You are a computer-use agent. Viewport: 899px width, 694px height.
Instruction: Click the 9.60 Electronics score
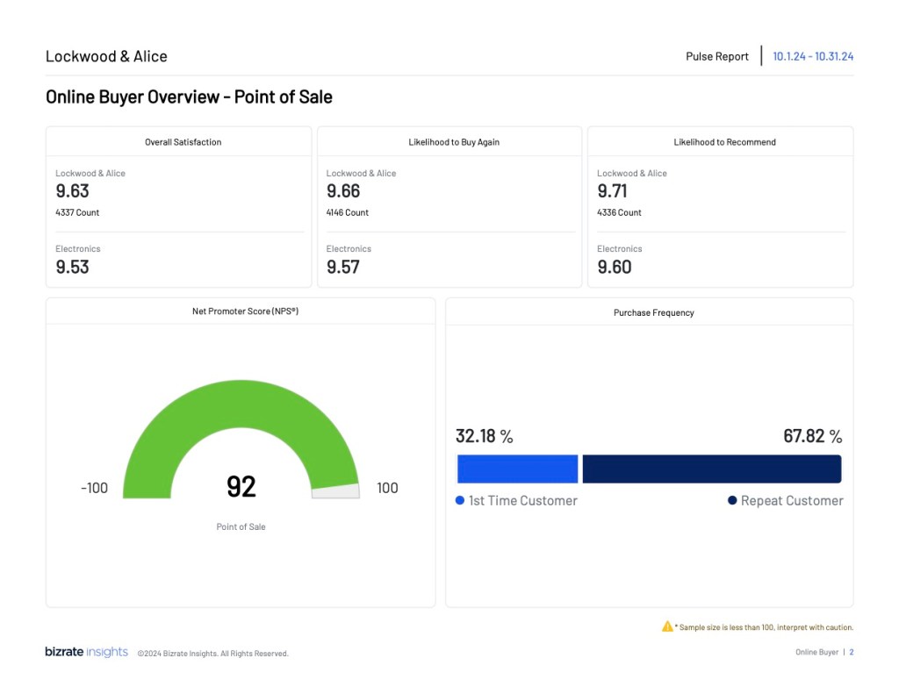(x=614, y=267)
